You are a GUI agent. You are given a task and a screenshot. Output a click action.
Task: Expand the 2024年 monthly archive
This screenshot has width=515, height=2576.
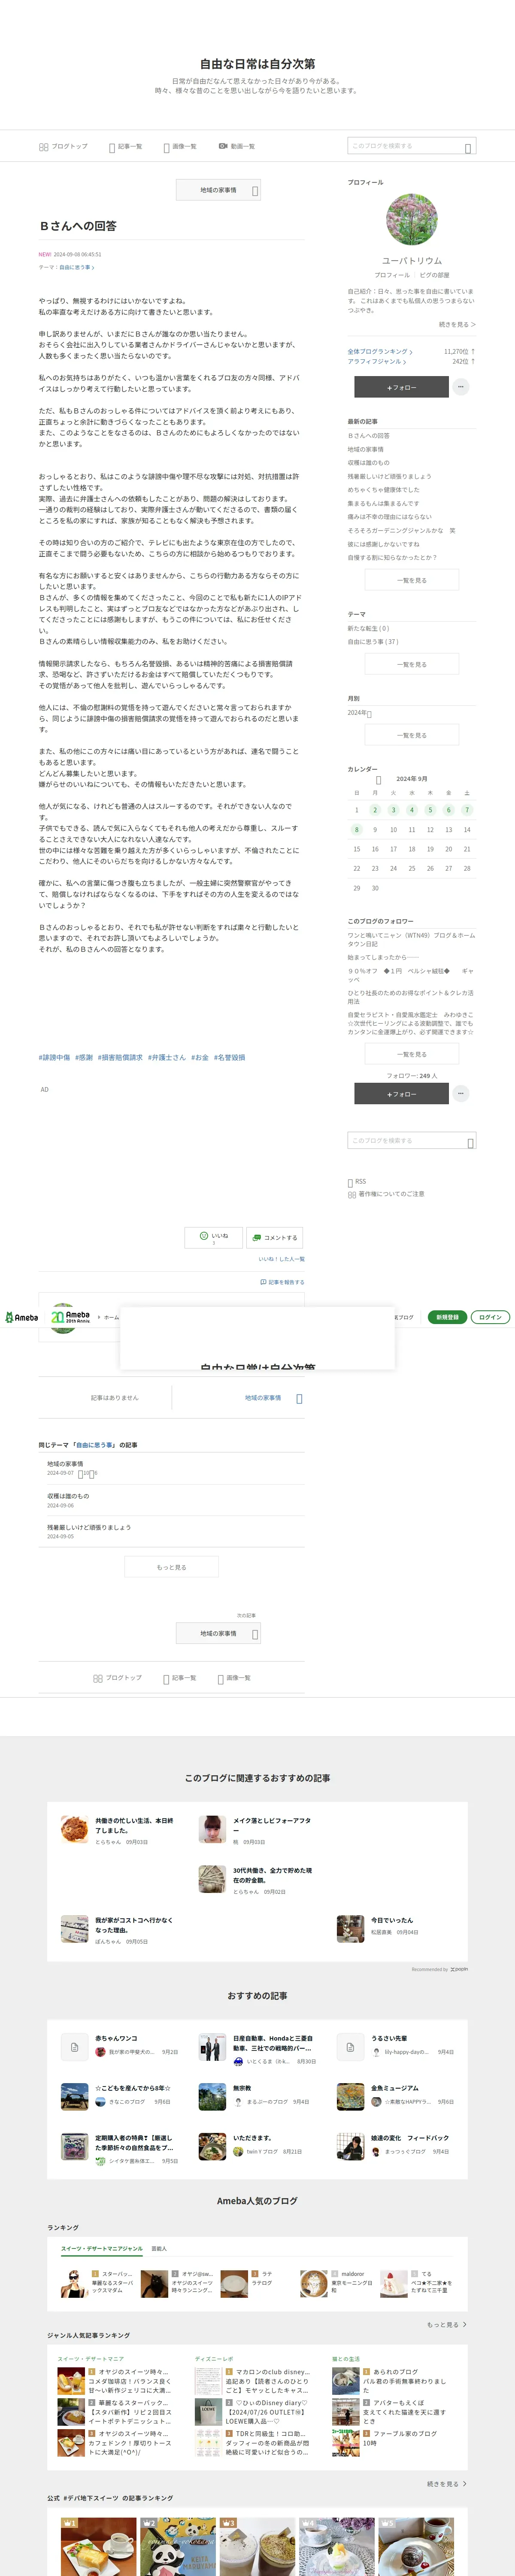coord(360,713)
